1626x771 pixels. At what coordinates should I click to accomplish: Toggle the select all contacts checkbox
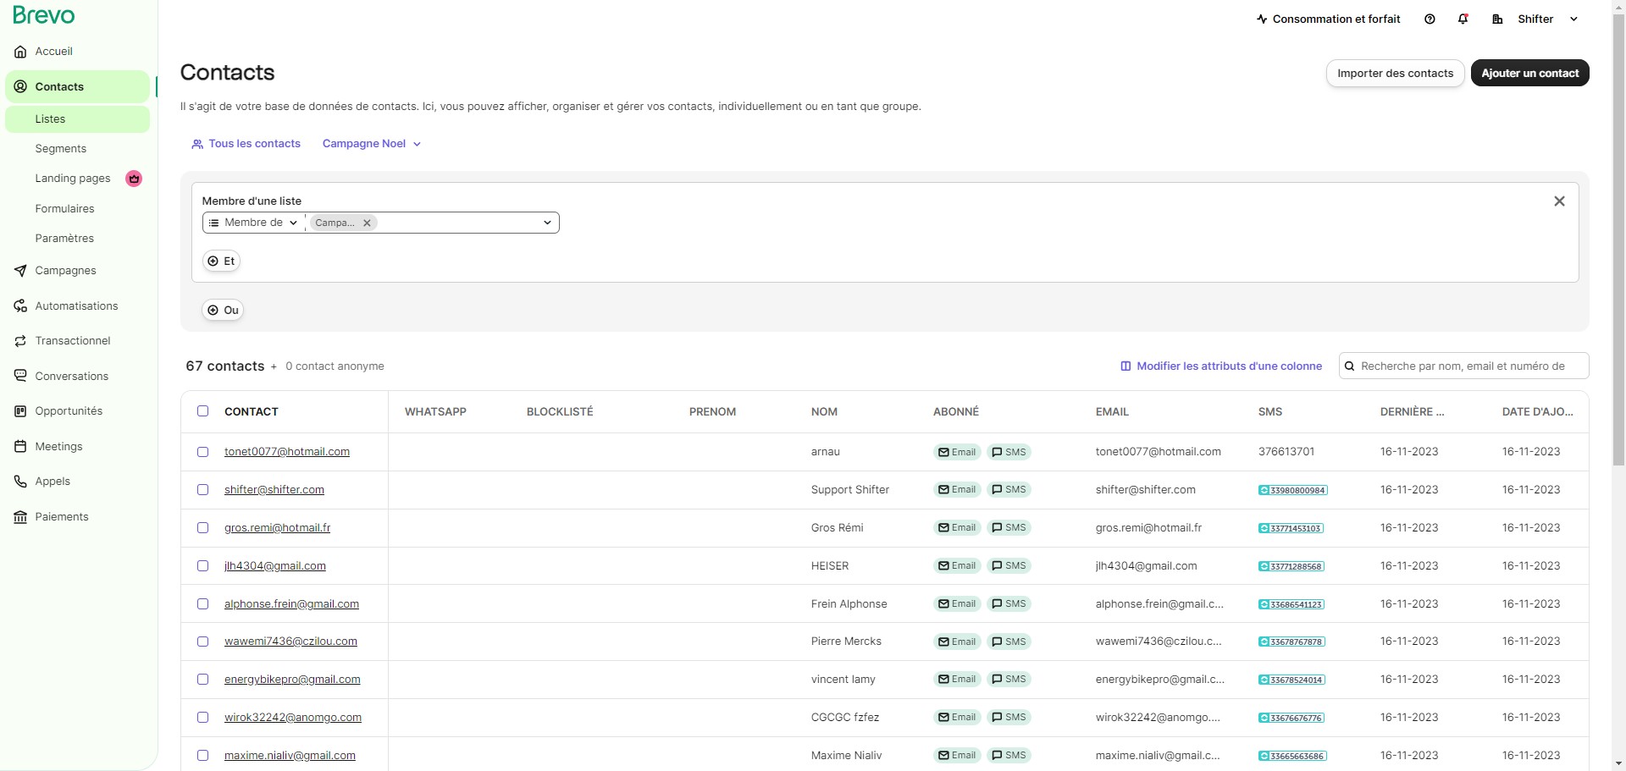(203, 411)
